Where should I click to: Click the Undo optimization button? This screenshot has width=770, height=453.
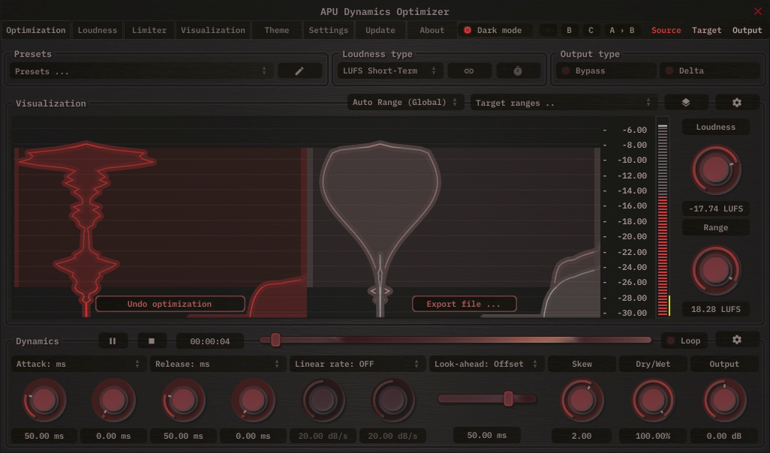click(170, 304)
